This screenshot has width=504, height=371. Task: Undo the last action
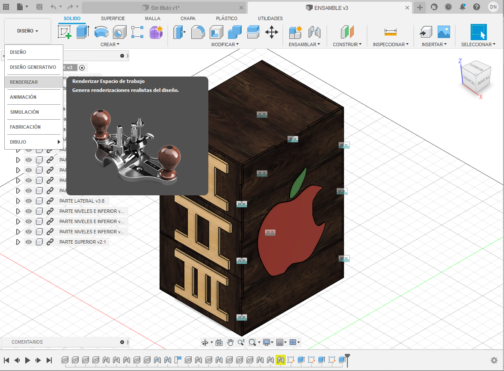coord(53,7)
